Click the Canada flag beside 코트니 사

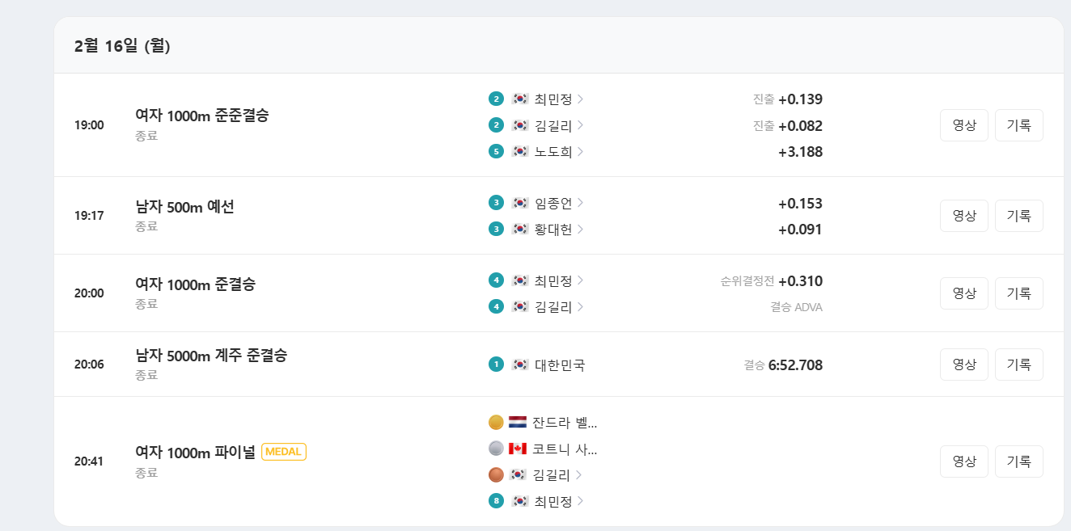click(x=520, y=449)
